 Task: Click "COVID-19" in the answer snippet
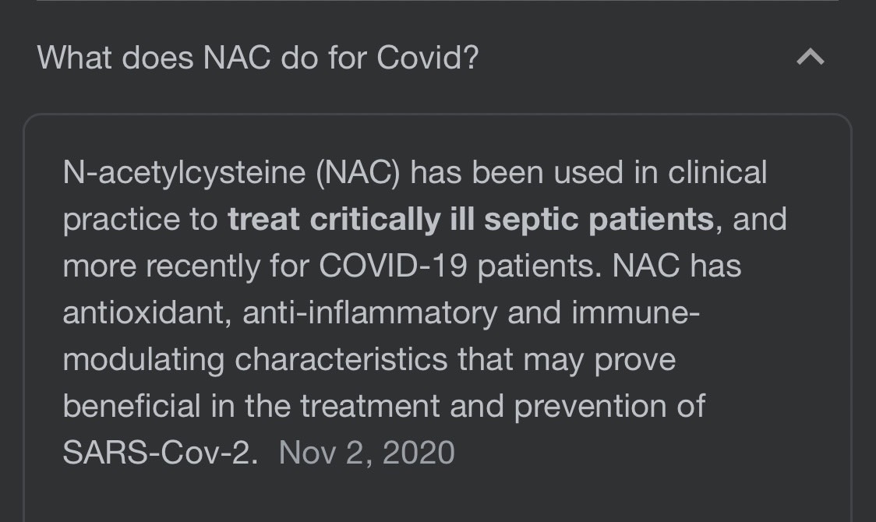click(x=393, y=266)
